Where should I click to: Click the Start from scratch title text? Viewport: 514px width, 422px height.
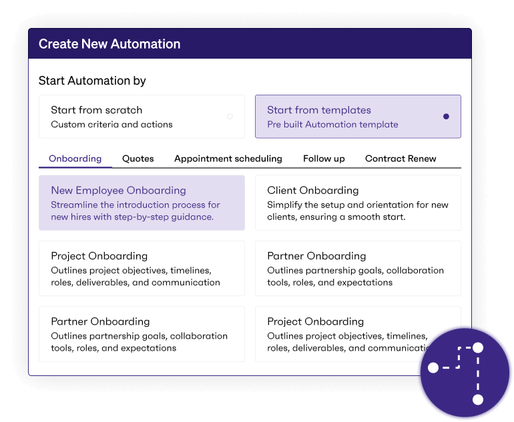tap(97, 110)
